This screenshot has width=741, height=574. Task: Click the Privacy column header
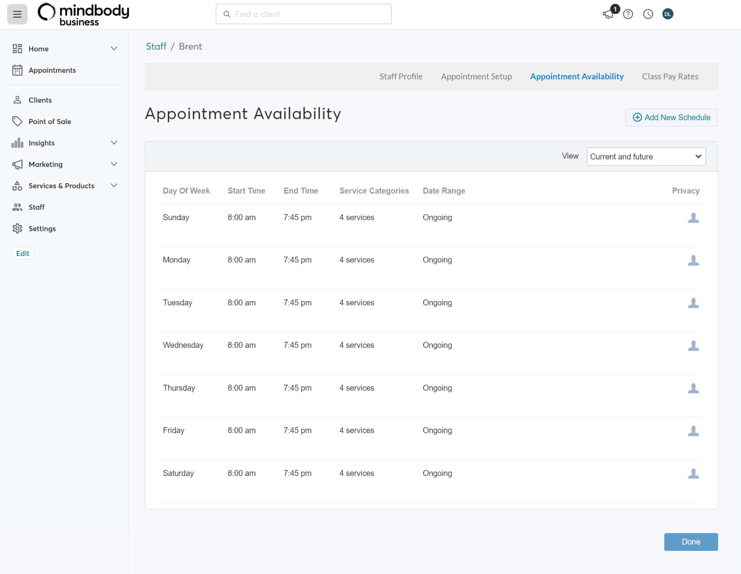(x=686, y=191)
